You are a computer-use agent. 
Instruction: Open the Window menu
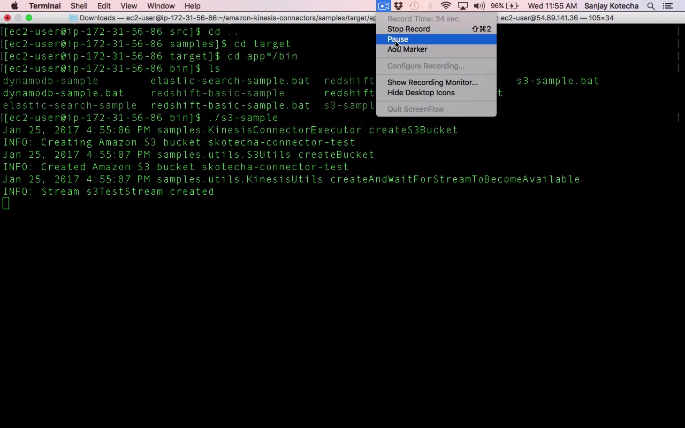tap(161, 6)
